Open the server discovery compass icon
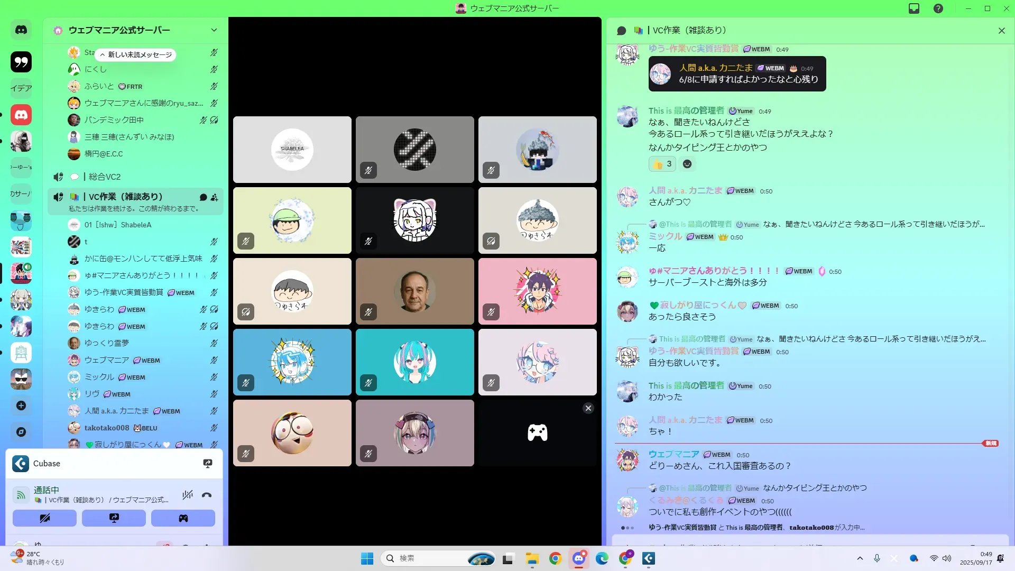This screenshot has height=571, width=1015. coord(21,432)
